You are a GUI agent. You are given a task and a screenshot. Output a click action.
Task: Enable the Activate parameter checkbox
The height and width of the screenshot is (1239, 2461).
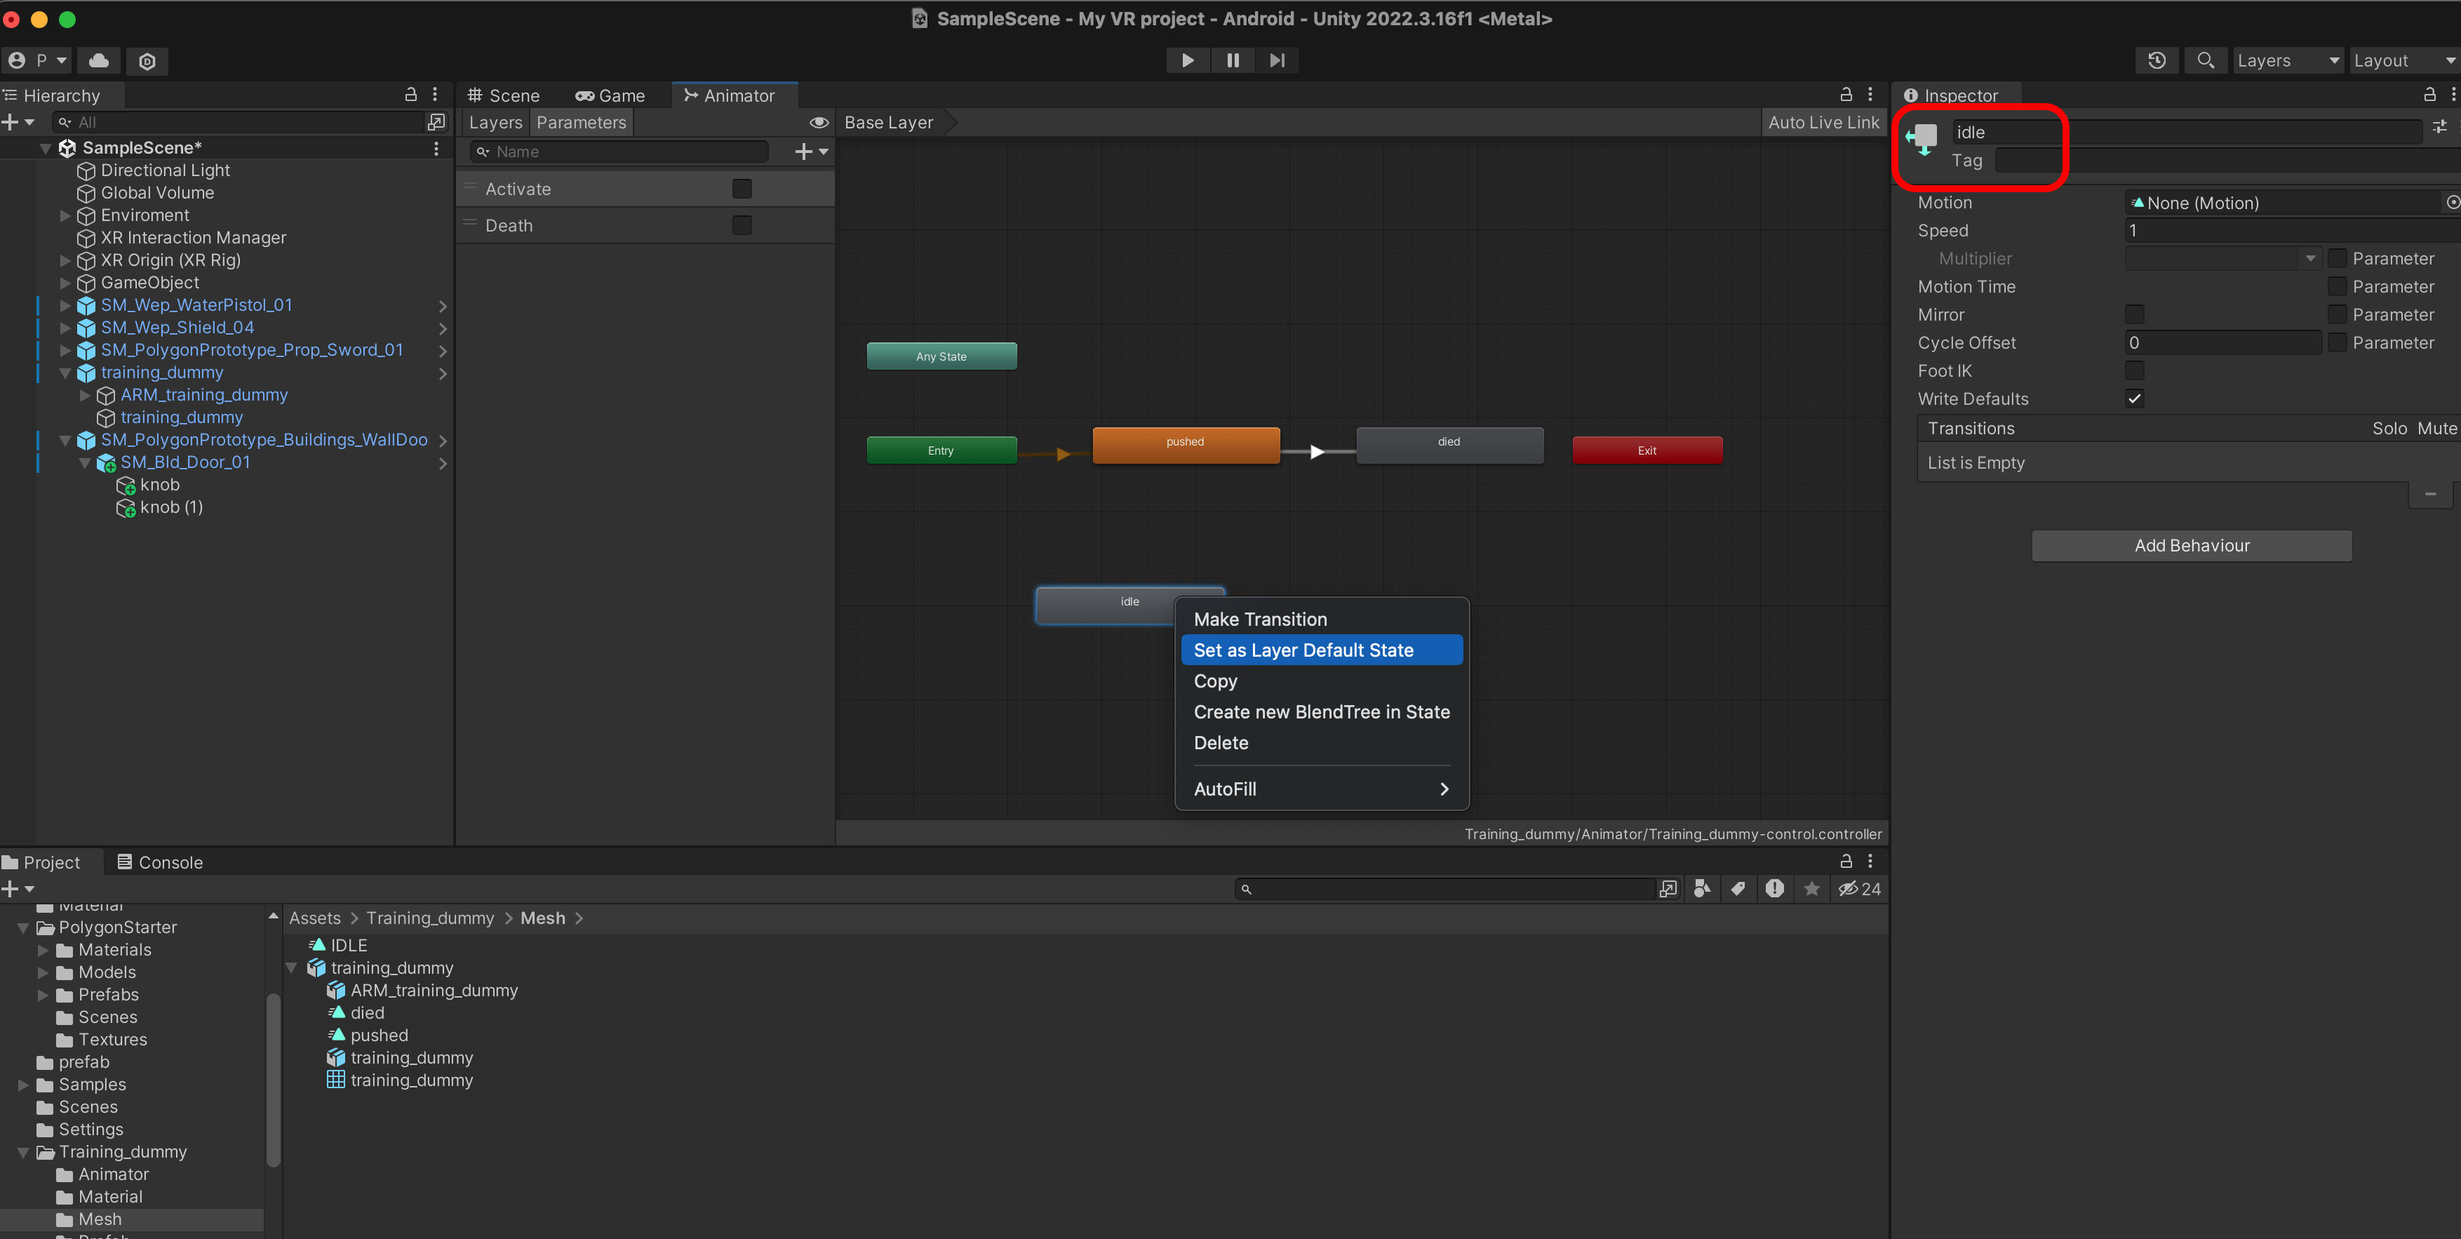742,189
